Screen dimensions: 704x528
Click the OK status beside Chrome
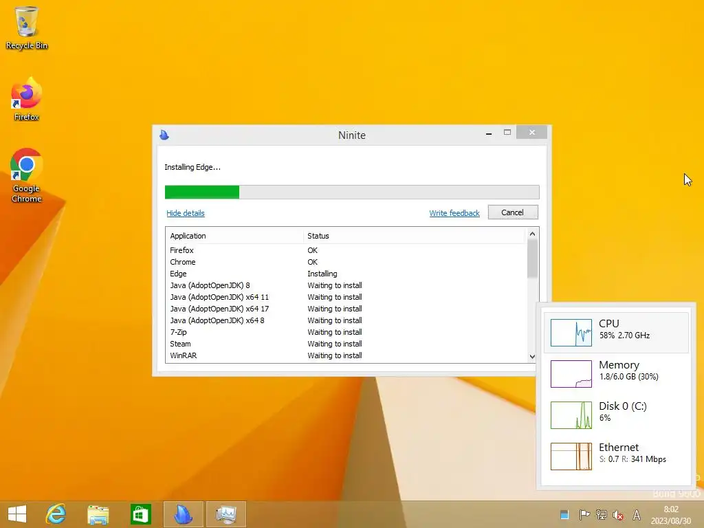(x=313, y=262)
